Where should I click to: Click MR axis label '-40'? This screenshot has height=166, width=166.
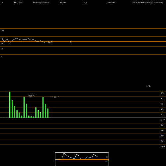click(162, 130)
